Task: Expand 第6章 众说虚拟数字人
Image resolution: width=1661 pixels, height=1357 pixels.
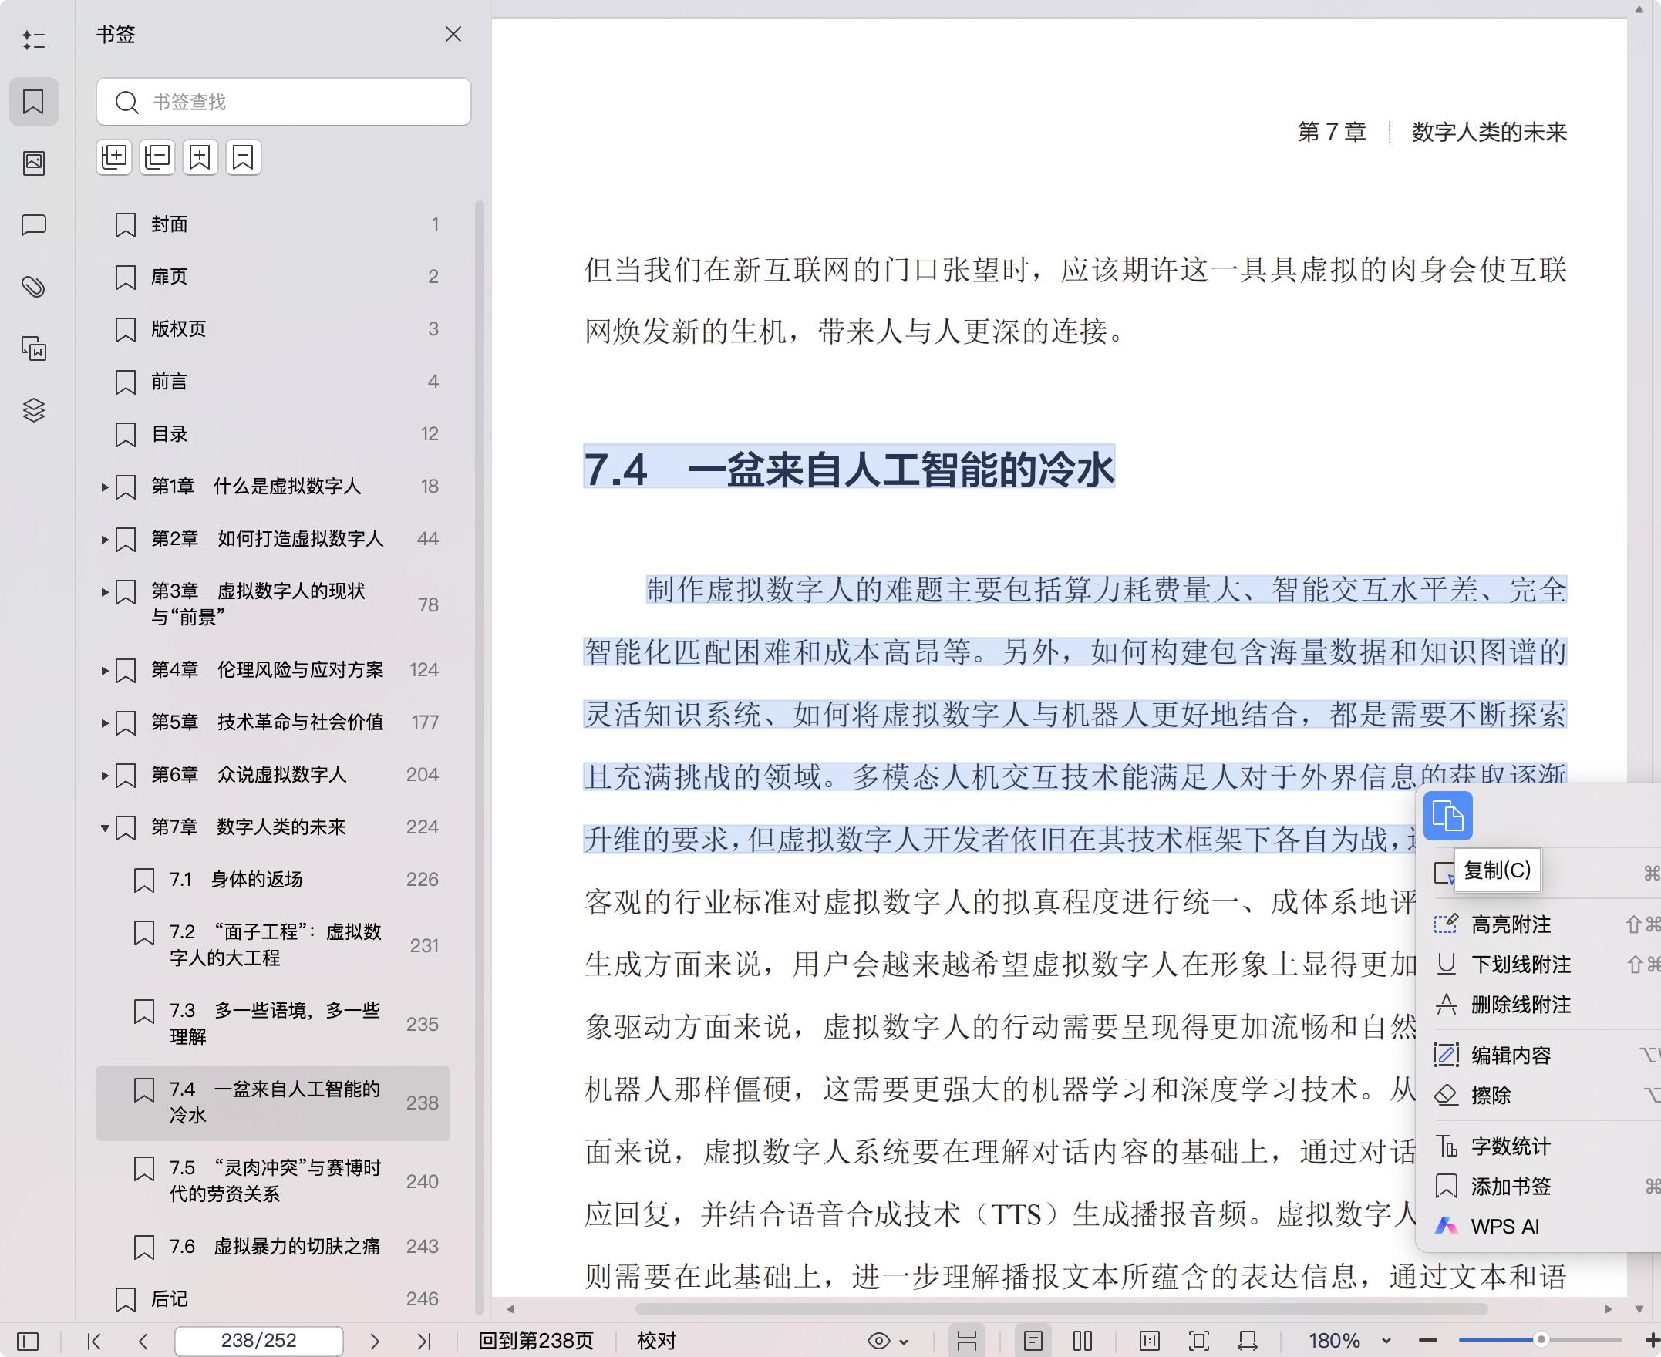Action: (105, 775)
